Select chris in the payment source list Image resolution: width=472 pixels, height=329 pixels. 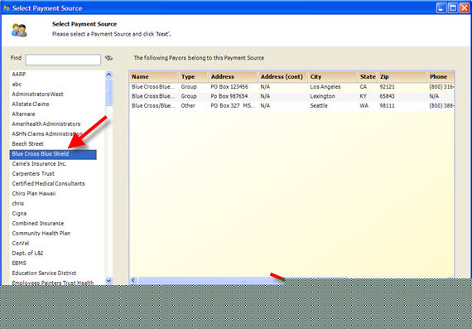tap(17, 203)
